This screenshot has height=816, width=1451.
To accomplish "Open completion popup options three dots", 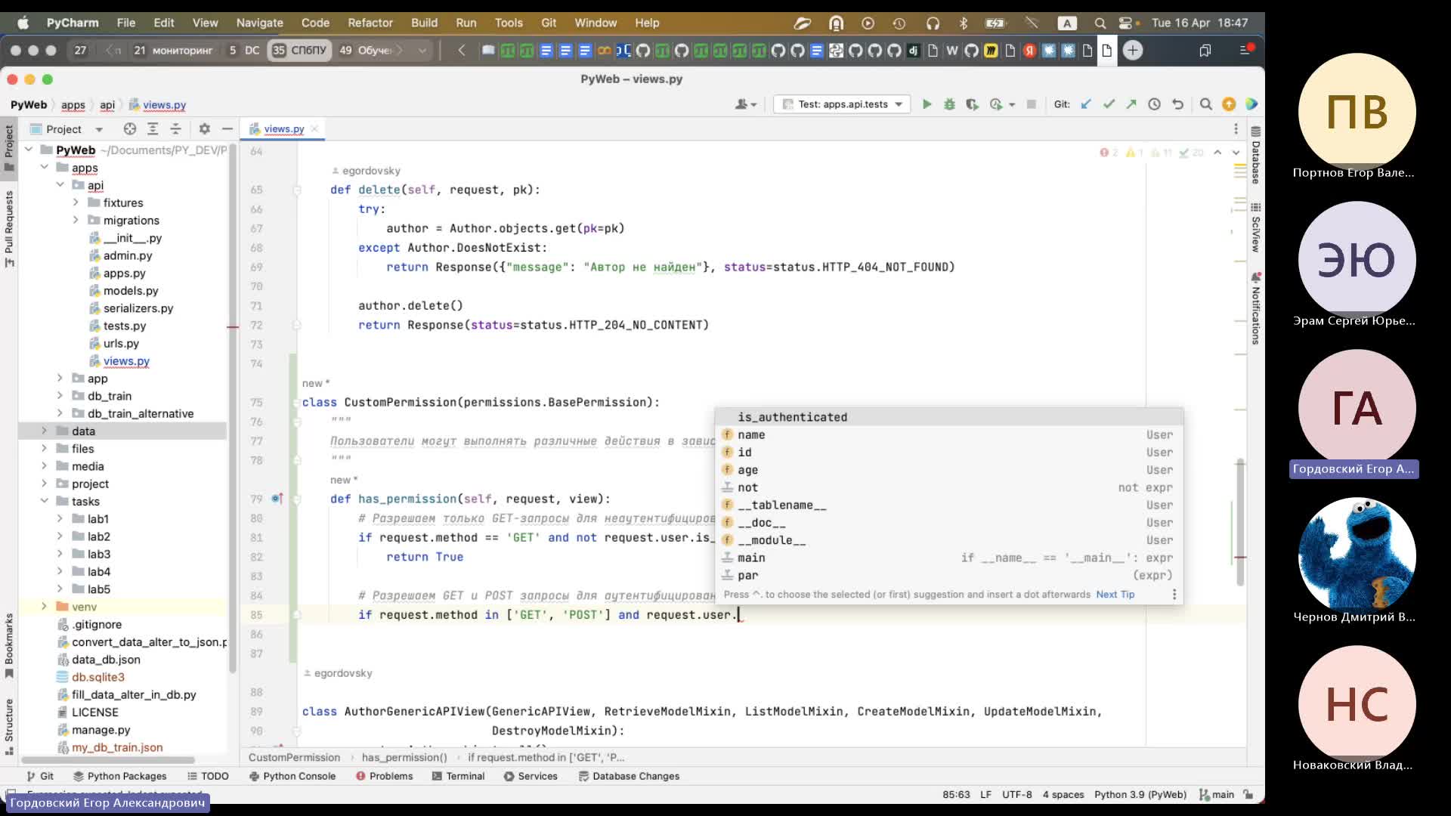I will pyautogui.click(x=1174, y=595).
